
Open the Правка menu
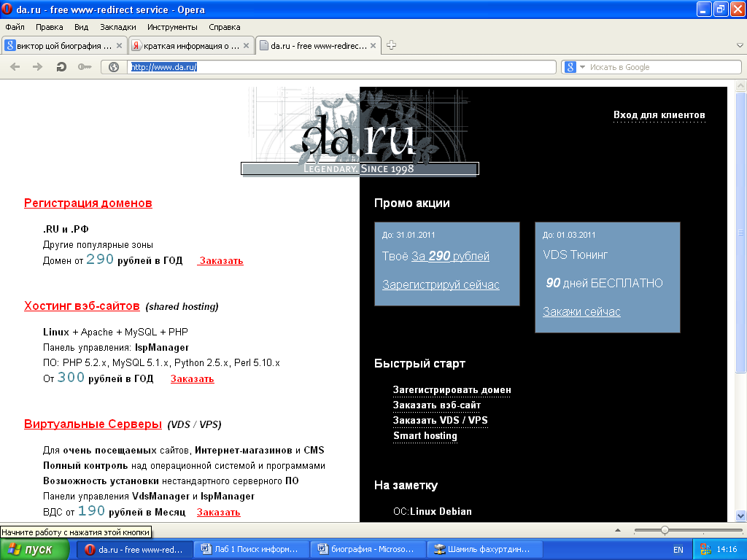(x=49, y=27)
